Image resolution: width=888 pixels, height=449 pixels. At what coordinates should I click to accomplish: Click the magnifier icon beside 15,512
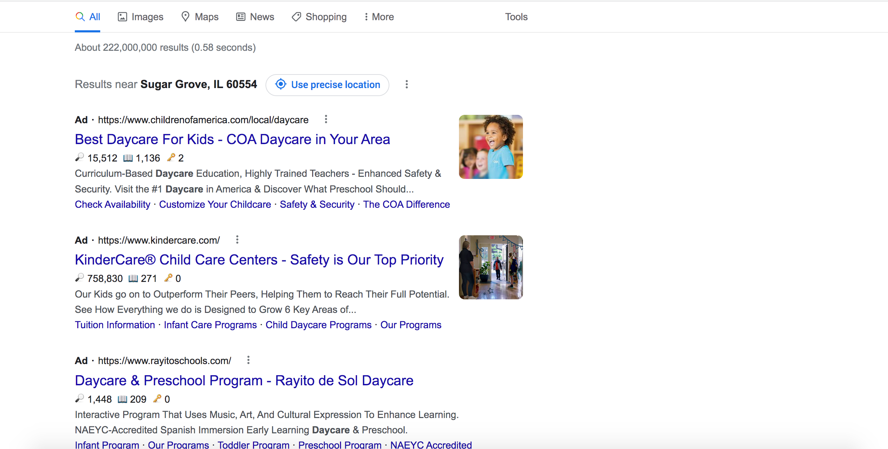pyautogui.click(x=80, y=158)
